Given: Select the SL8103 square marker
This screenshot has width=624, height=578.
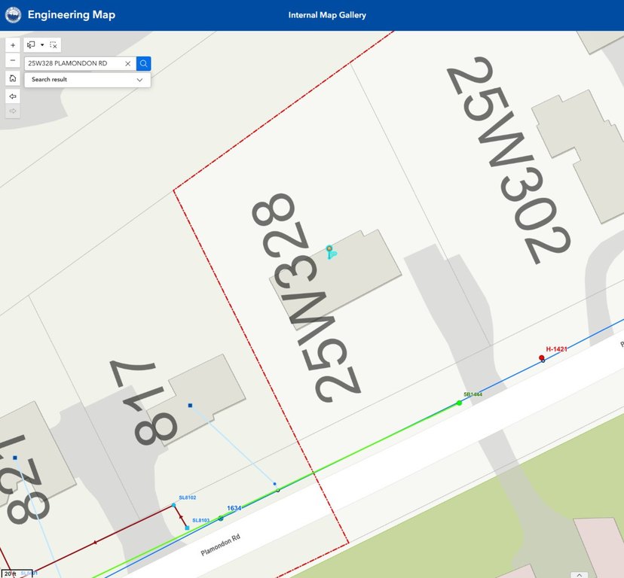Looking at the screenshot, I should [x=187, y=528].
